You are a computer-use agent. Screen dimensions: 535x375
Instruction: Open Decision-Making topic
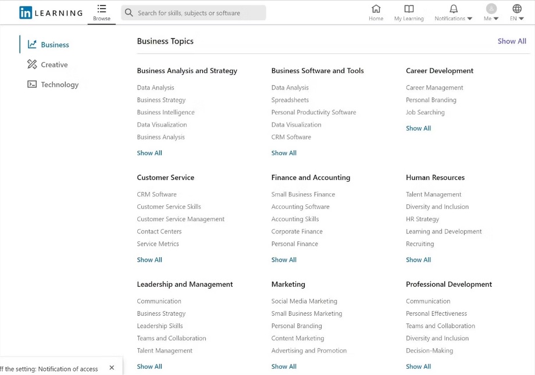(x=429, y=351)
